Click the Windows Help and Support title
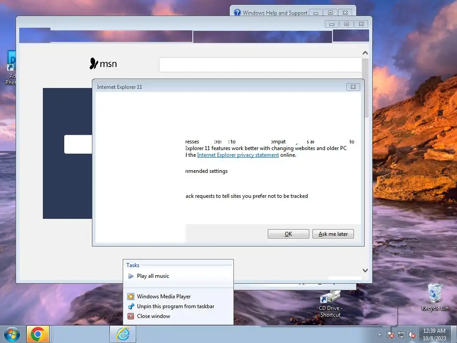 coord(275,13)
